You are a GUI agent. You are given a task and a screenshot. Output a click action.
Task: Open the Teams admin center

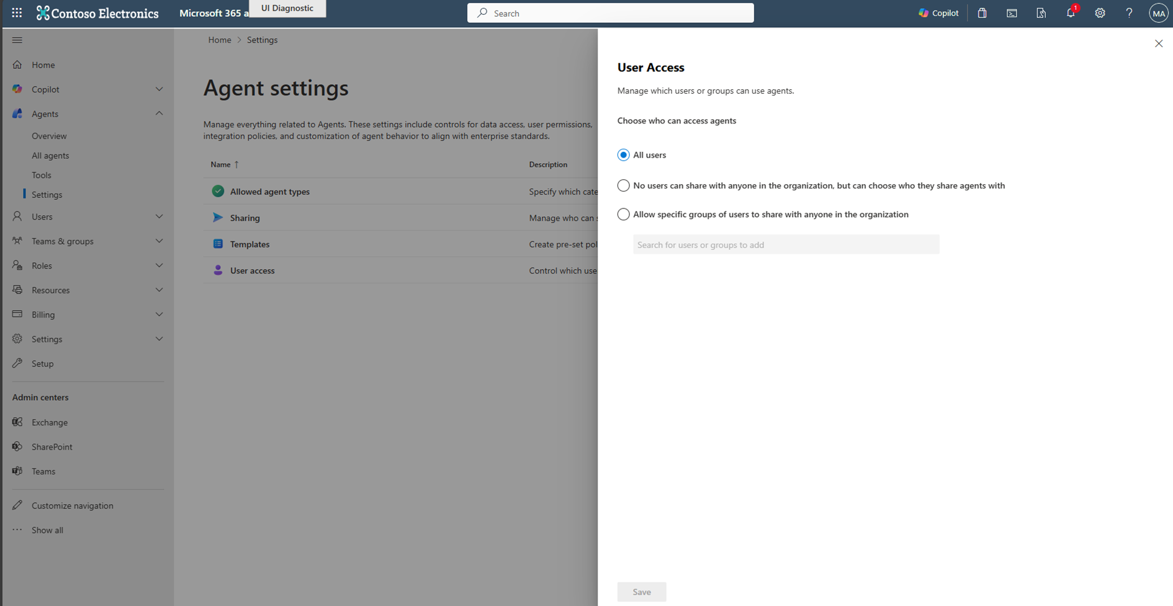click(43, 471)
